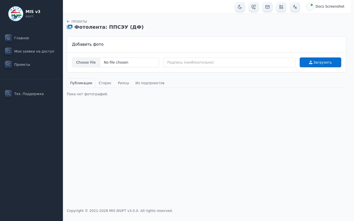Switch to the Рилсы tab

coord(123,83)
